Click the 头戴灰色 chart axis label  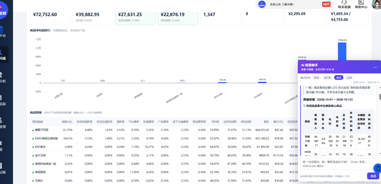point(59,96)
